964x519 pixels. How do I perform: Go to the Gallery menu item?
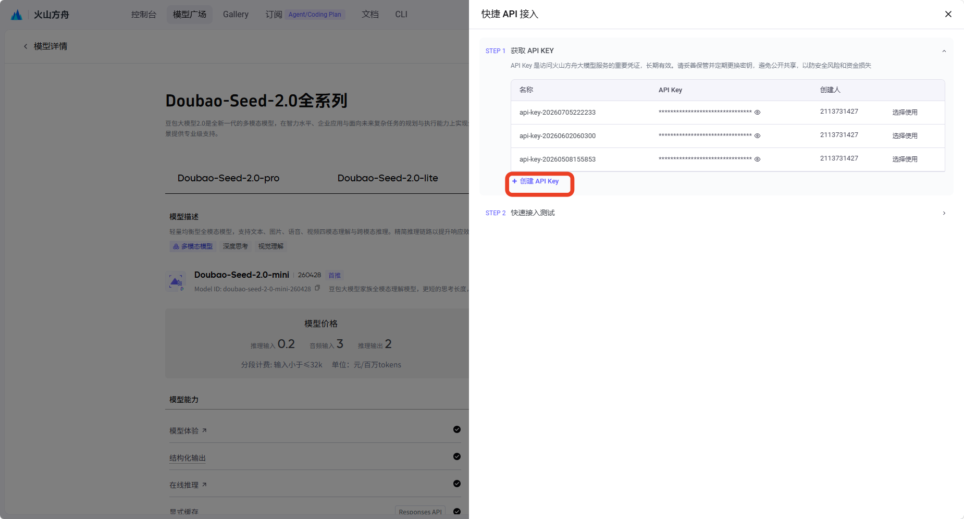236,15
